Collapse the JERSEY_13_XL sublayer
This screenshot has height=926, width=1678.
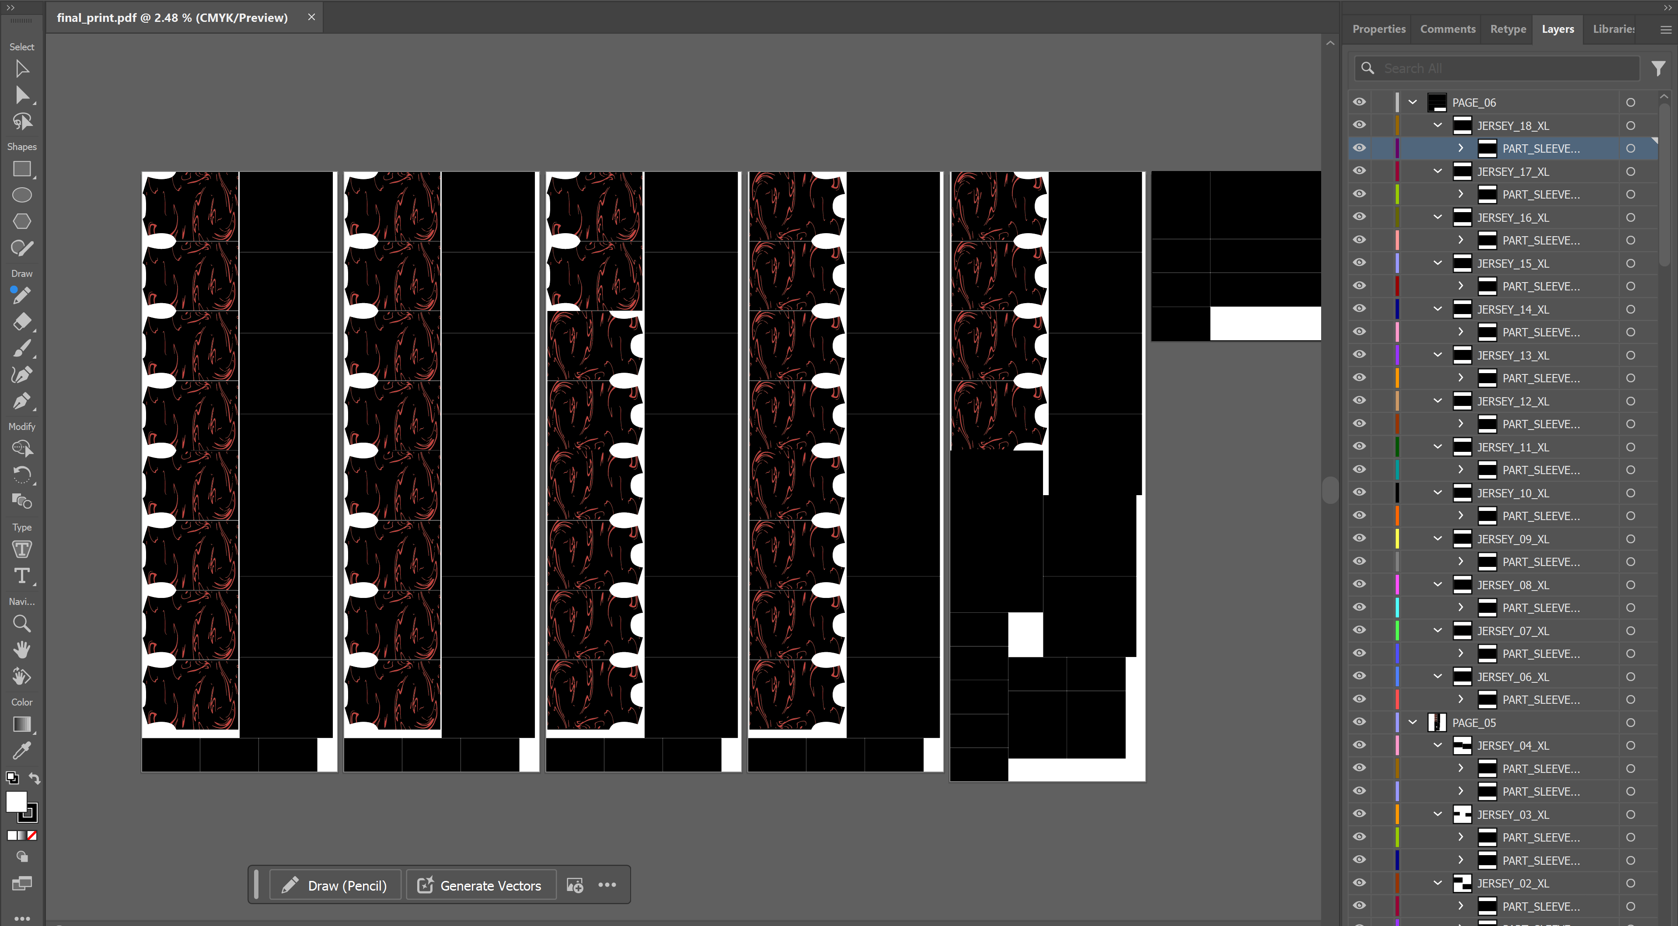click(1437, 355)
